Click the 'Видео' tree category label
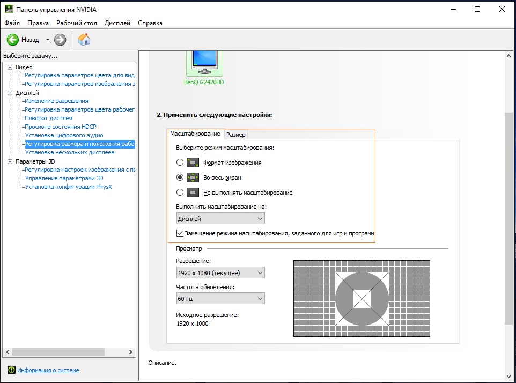Screen dimensions: 516x383 [24, 67]
